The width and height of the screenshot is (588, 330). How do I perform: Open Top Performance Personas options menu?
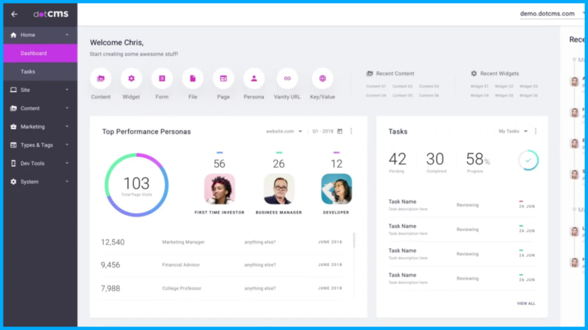click(x=351, y=131)
